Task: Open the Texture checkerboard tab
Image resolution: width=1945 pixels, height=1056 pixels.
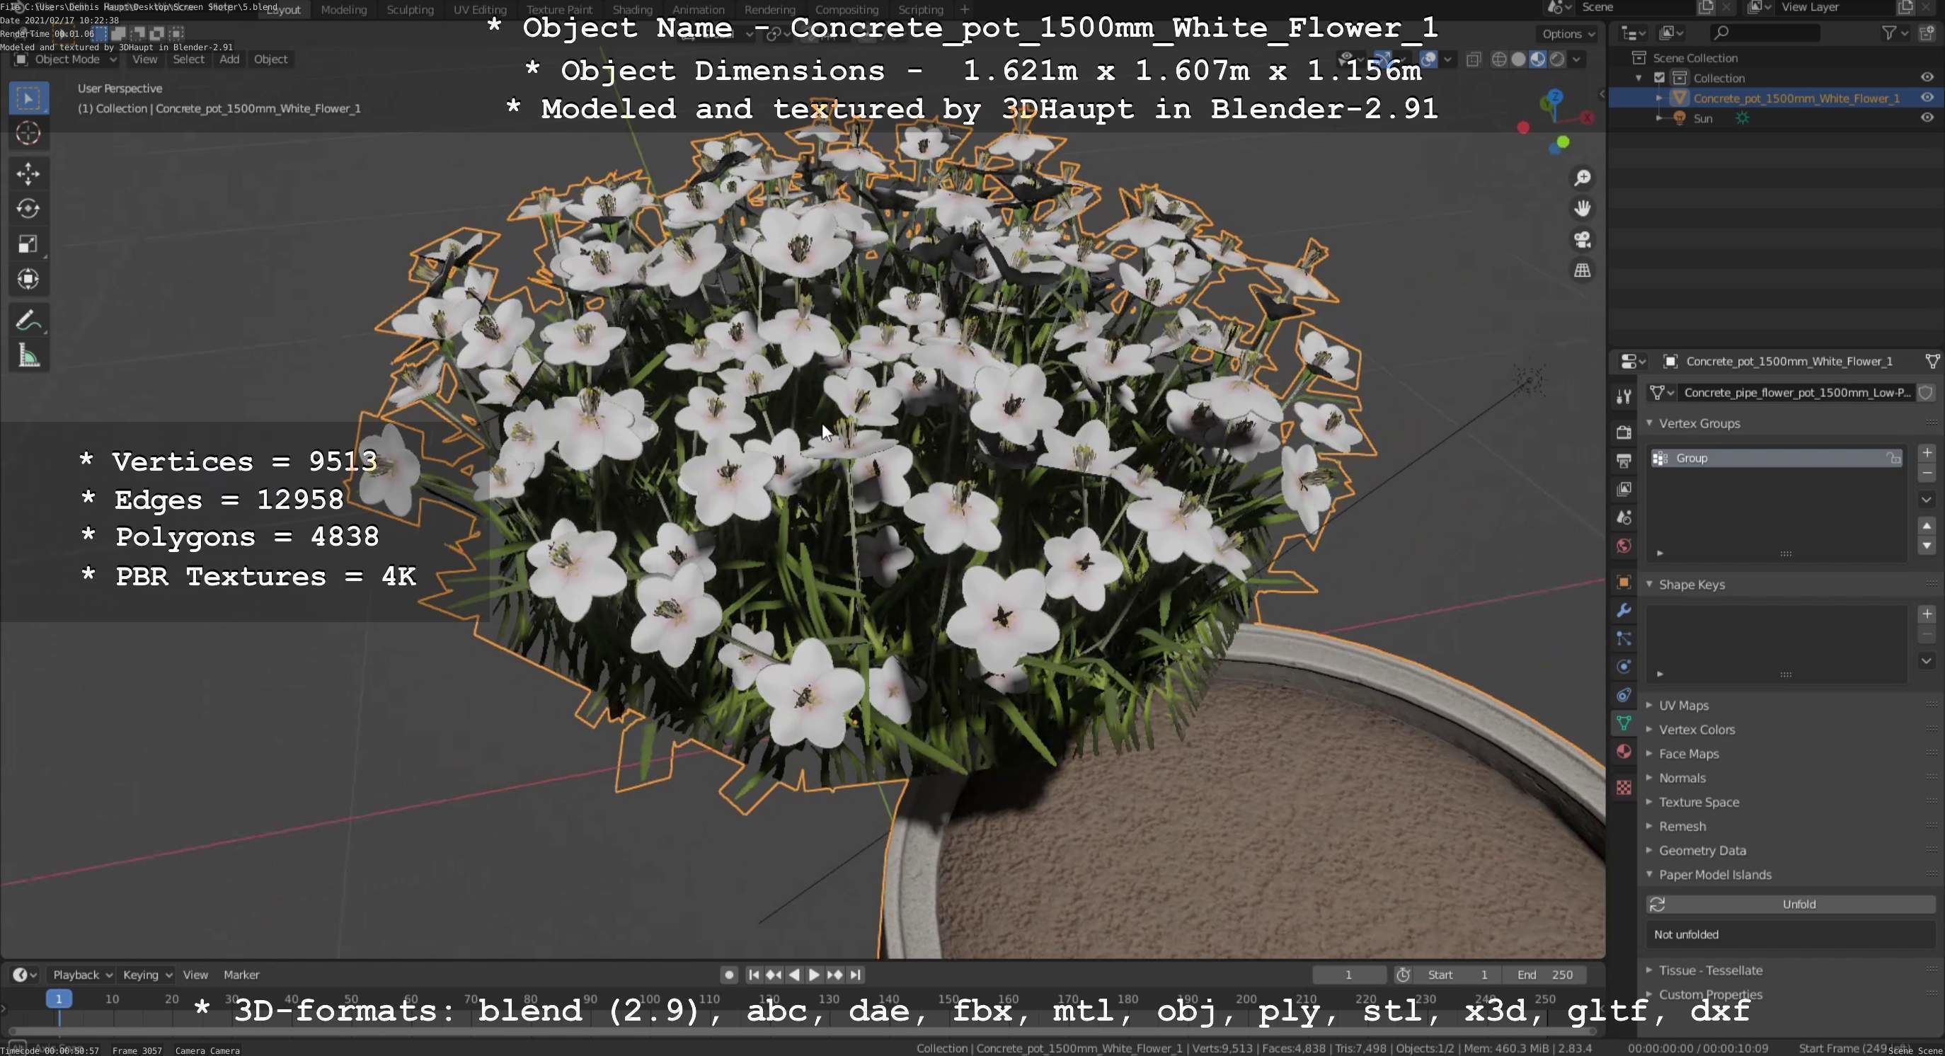Action: coord(1624,787)
